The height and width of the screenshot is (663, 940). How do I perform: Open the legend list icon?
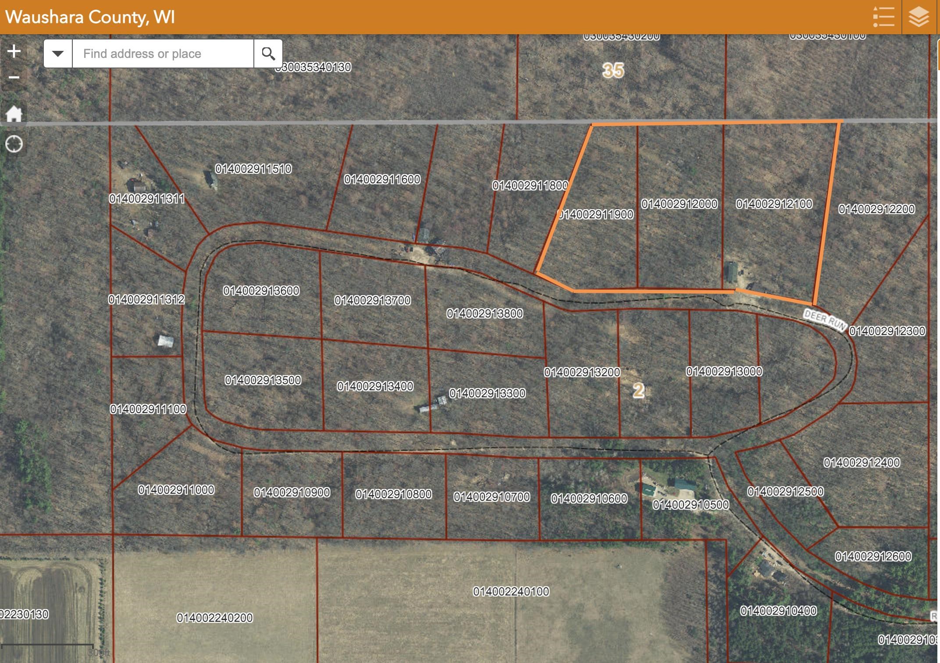[883, 17]
